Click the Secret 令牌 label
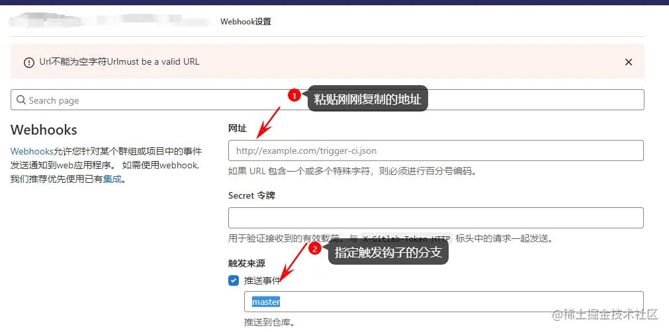The width and height of the screenshot is (669, 332). point(251,195)
